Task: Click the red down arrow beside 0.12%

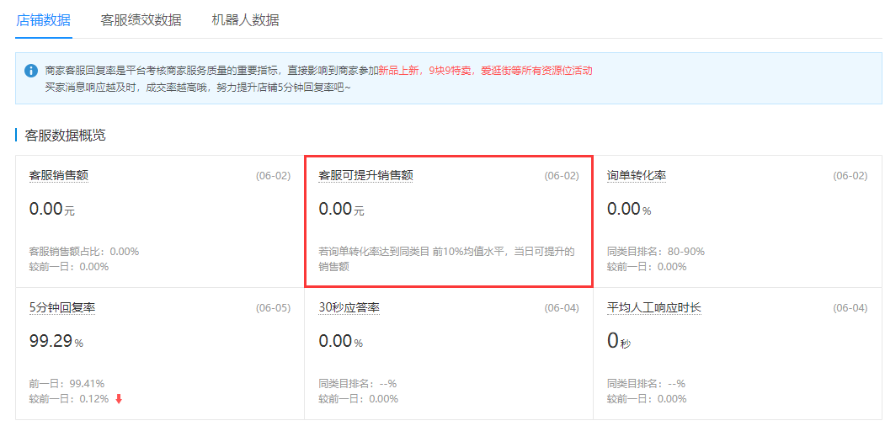Action: tap(119, 398)
